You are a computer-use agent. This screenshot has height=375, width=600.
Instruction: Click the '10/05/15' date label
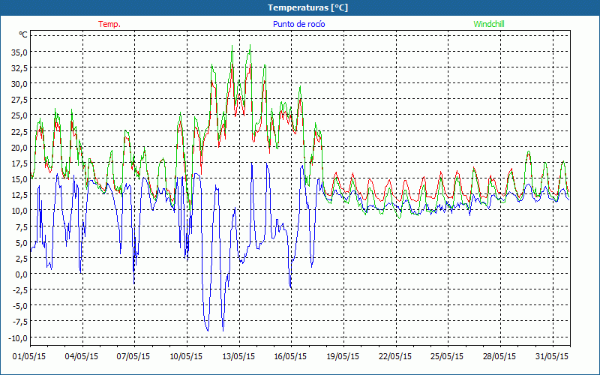[x=186, y=357]
